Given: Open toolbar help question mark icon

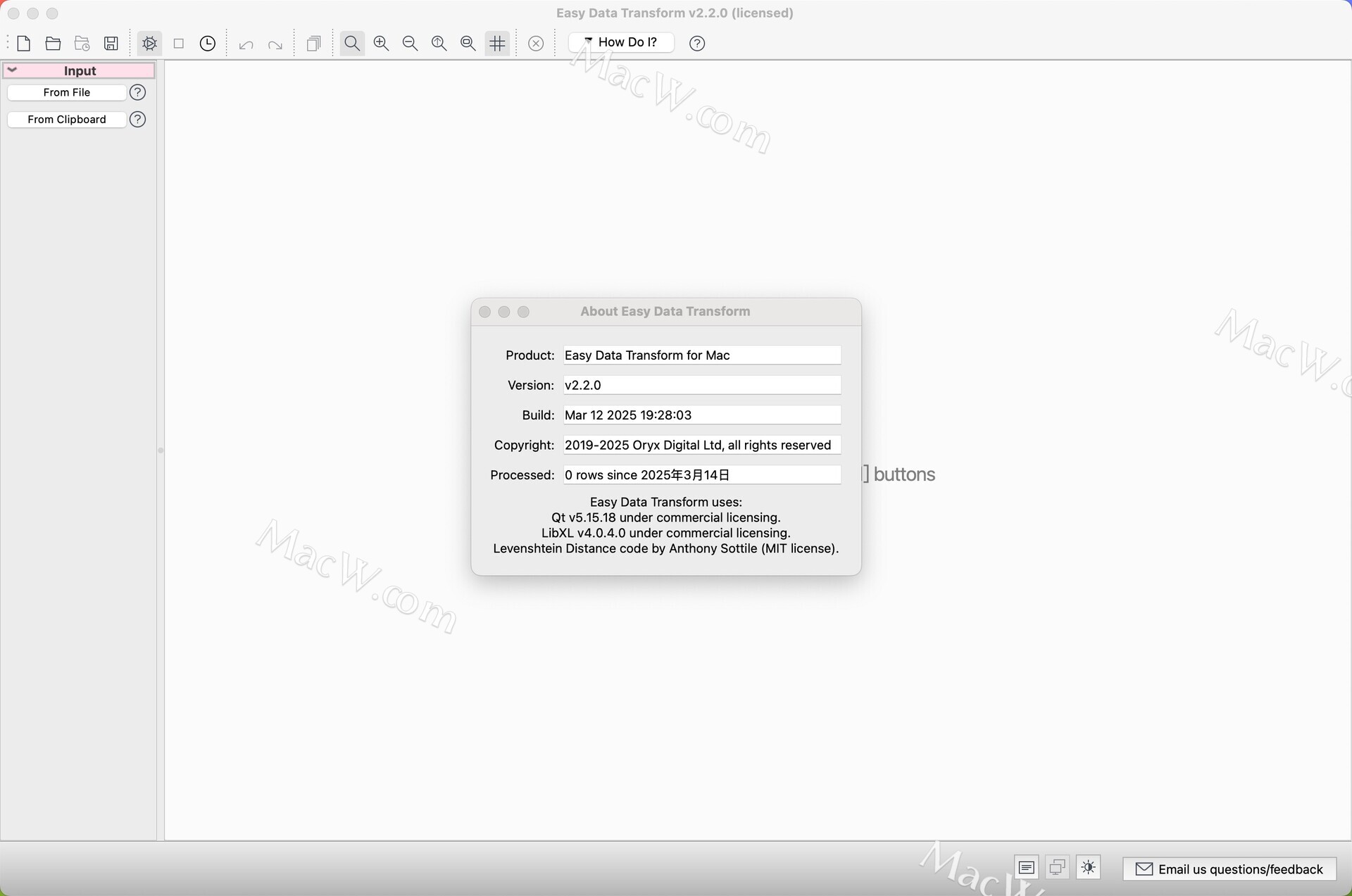Looking at the screenshot, I should click(x=697, y=44).
